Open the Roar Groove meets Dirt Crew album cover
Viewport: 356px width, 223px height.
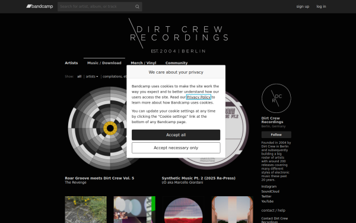pyautogui.click(x=97, y=128)
